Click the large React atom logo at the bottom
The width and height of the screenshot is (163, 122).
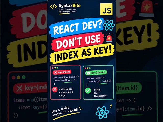tap(102, 112)
